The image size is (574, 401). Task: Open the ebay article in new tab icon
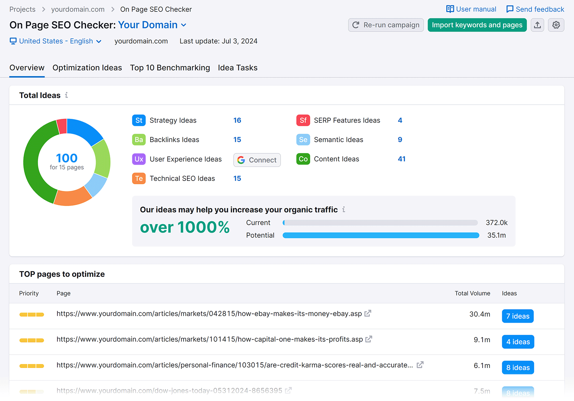click(x=367, y=313)
